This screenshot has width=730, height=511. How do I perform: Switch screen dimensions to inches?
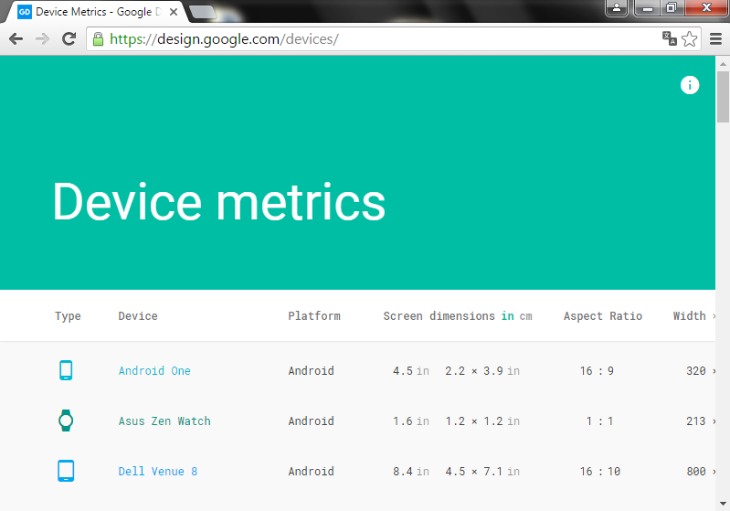coord(507,316)
